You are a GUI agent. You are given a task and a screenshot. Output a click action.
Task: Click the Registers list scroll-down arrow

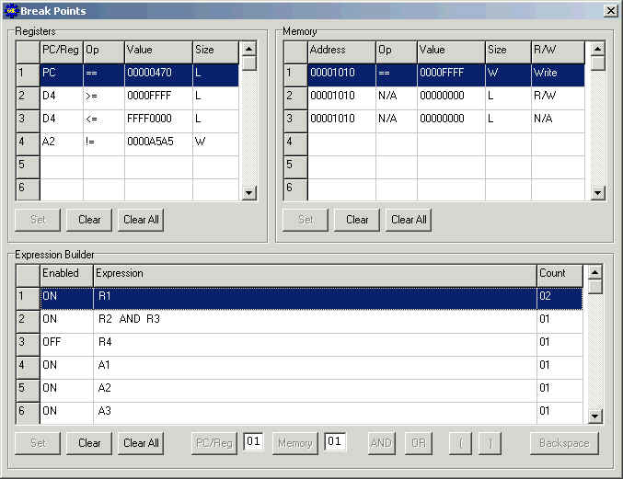point(249,193)
